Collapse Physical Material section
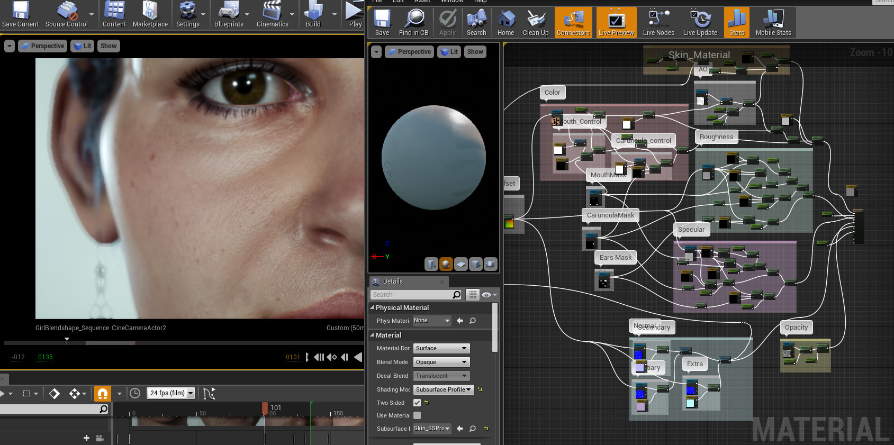 [372, 307]
